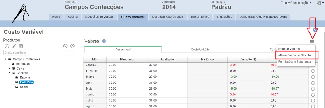
Task: Click the Março Realizado cell 27,00
Action: [167, 77]
